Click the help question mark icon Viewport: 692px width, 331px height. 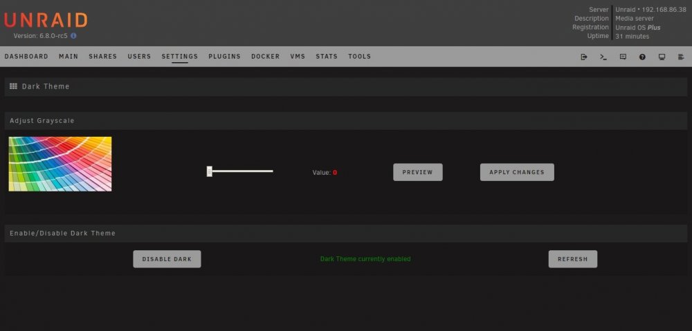tap(642, 57)
